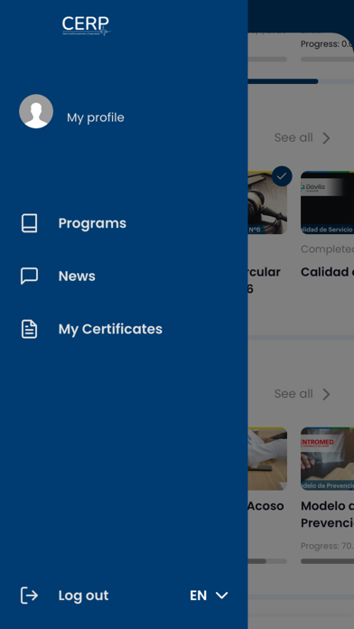Click the Programs book icon
354x629 pixels.
click(x=29, y=223)
